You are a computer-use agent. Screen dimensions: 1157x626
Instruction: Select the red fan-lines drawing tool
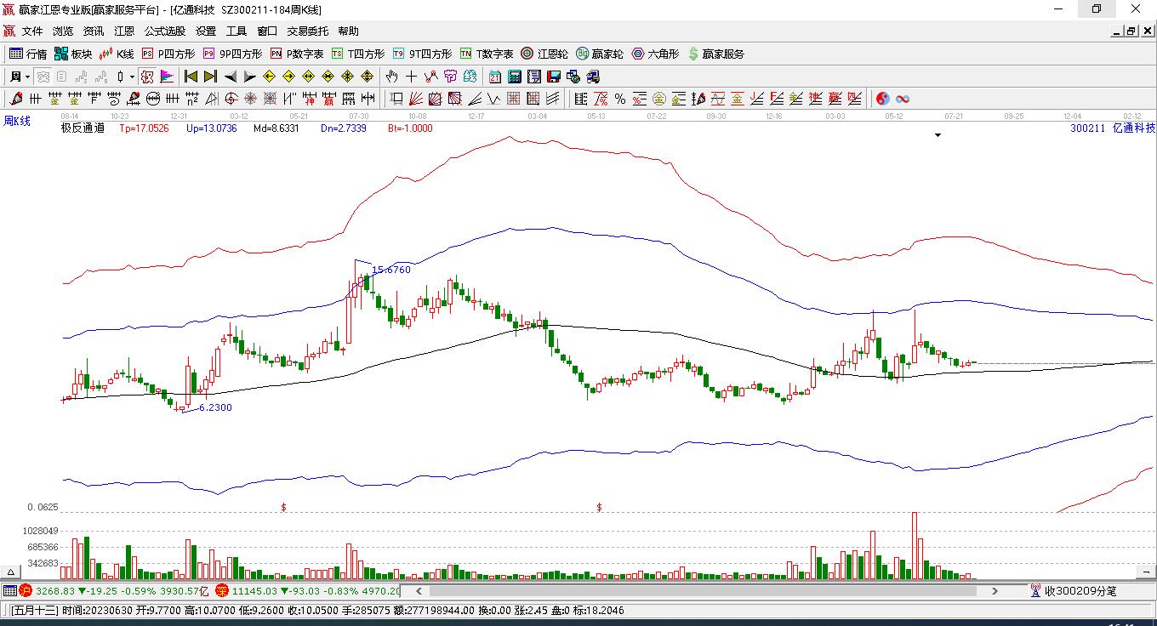pos(416,99)
